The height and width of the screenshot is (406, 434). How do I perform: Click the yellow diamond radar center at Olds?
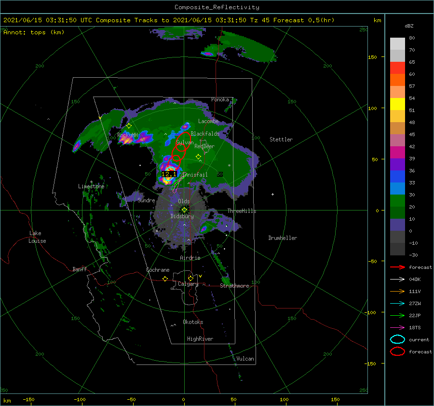pos(184,210)
